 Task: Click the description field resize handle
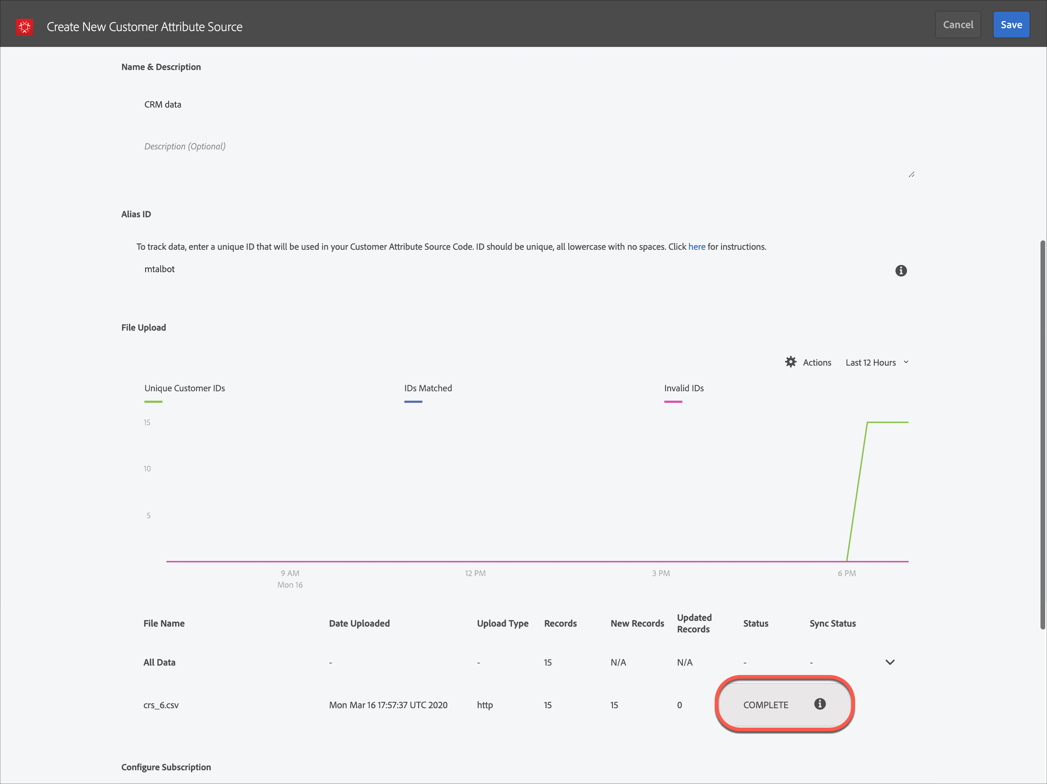click(911, 175)
